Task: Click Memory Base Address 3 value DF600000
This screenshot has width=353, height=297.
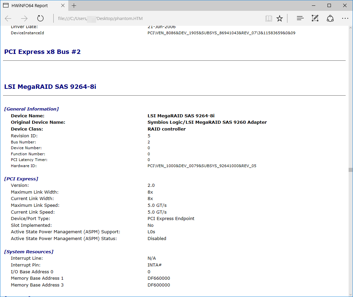Action: 159,285
